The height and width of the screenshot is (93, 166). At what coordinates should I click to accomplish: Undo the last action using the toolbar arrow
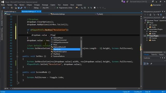25,8
